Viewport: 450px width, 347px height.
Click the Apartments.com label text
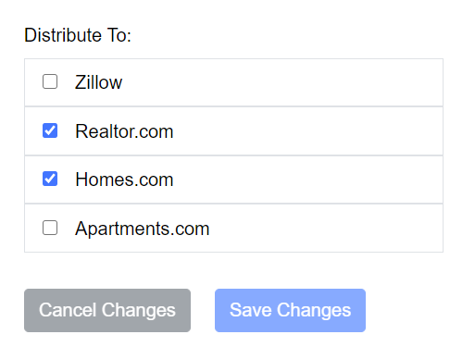(143, 229)
